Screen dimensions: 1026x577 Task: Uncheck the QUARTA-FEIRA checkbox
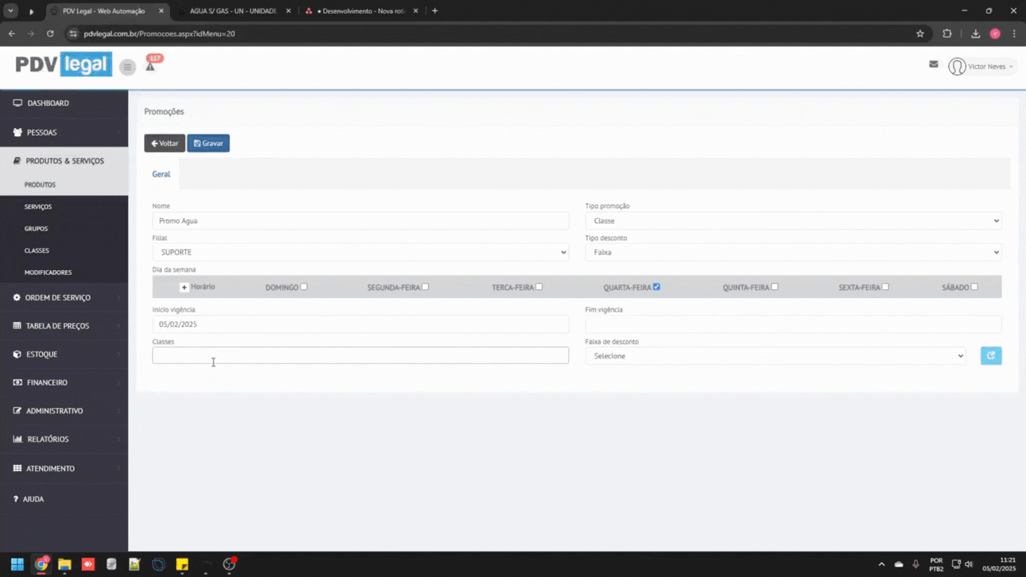[x=657, y=287]
